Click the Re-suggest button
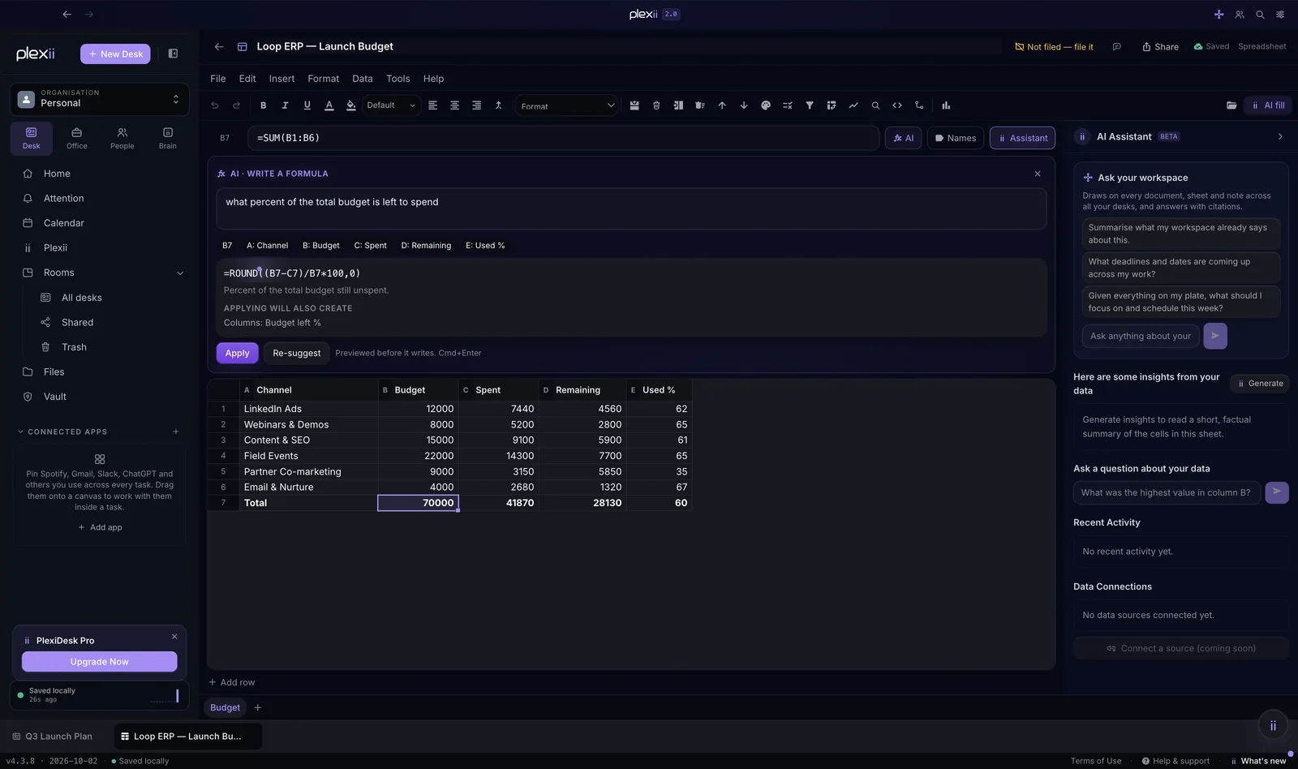 pyautogui.click(x=296, y=353)
